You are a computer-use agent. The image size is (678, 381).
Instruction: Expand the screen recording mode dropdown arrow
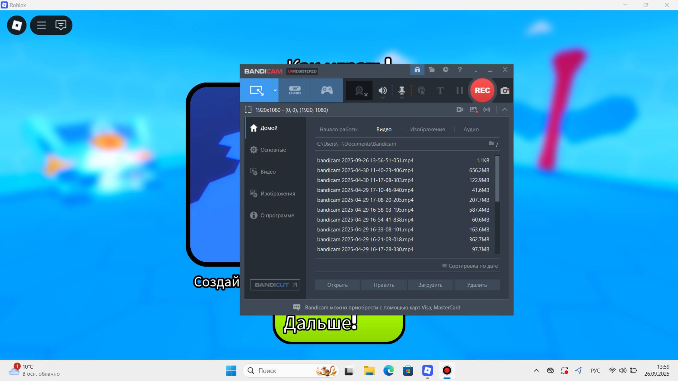tap(275, 90)
